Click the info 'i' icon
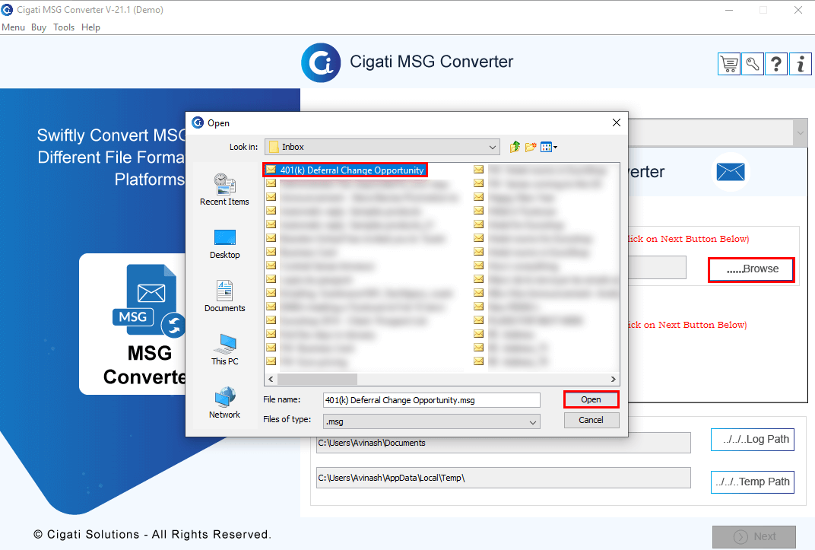This screenshot has width=815, height=550. 801,64
